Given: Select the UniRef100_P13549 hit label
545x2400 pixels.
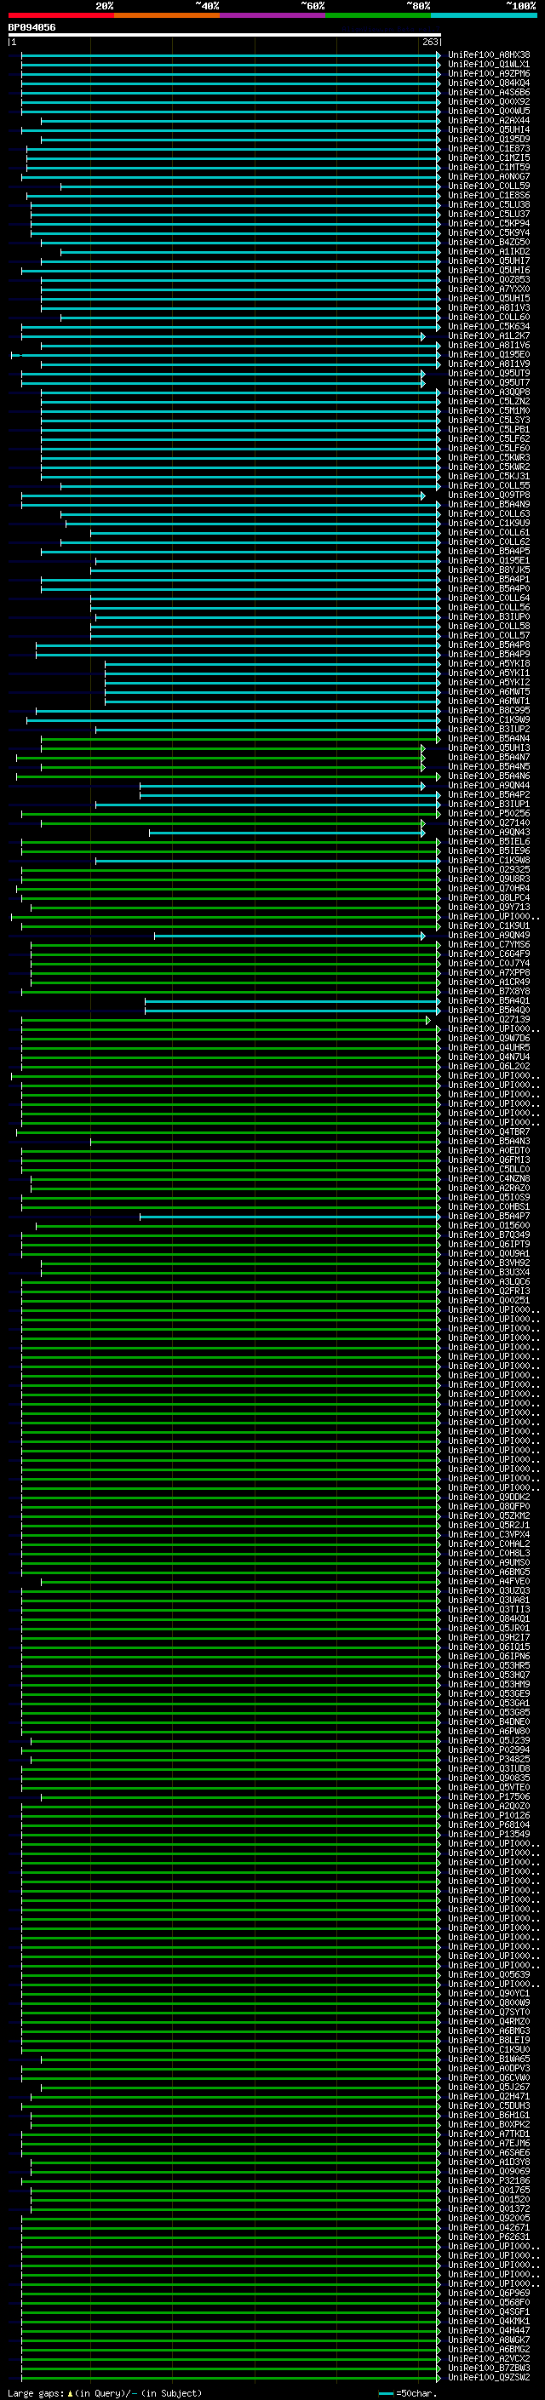Looking at the screenshot, I should [x=489, y=1835].
